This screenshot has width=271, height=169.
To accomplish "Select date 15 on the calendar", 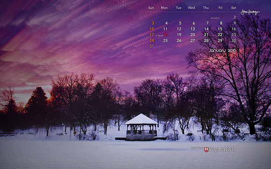I will click(220, 29).
